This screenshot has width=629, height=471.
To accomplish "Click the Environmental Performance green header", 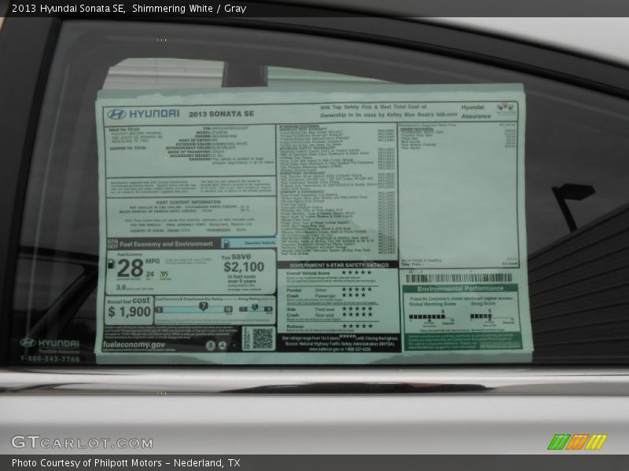I will click(460, 288).
